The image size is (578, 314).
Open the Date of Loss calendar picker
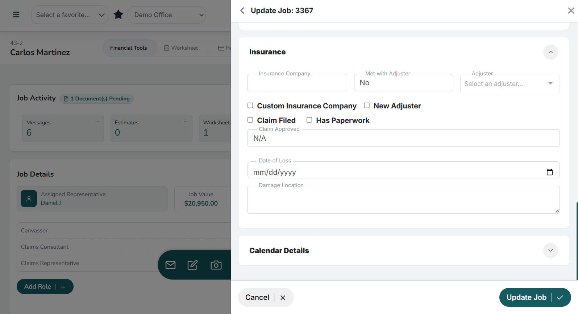pos(549,172)
